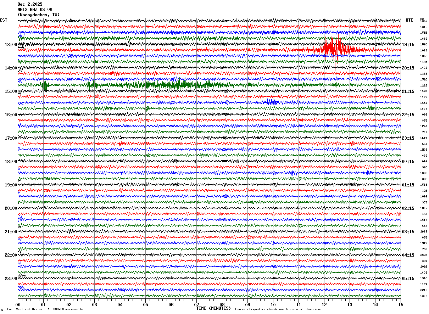The width and height of the screenshot is (429, 314).
Task: Click the '13:00' CST time label
Action: [11, 45]
